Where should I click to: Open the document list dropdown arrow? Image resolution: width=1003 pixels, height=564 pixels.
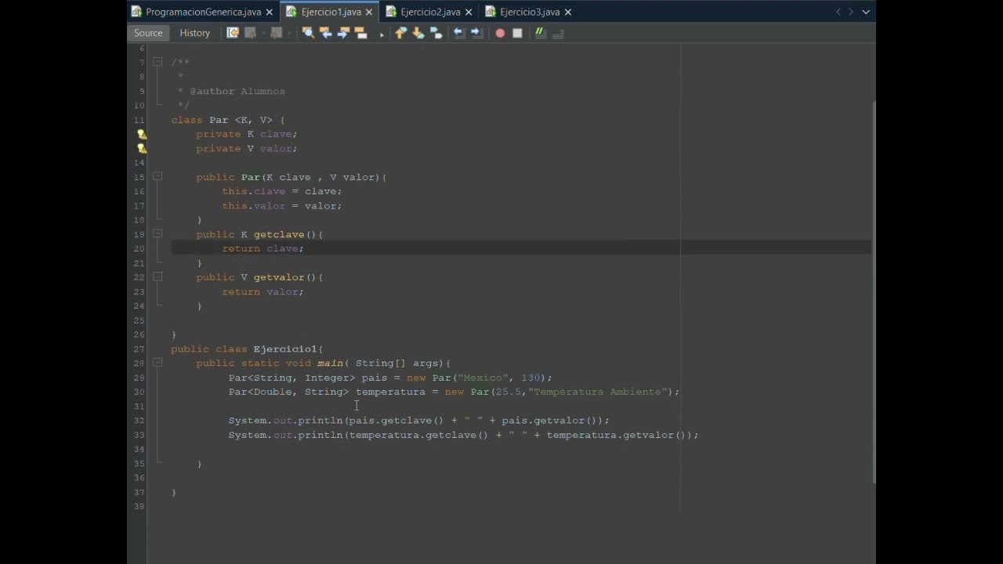[x=866, y=12]
